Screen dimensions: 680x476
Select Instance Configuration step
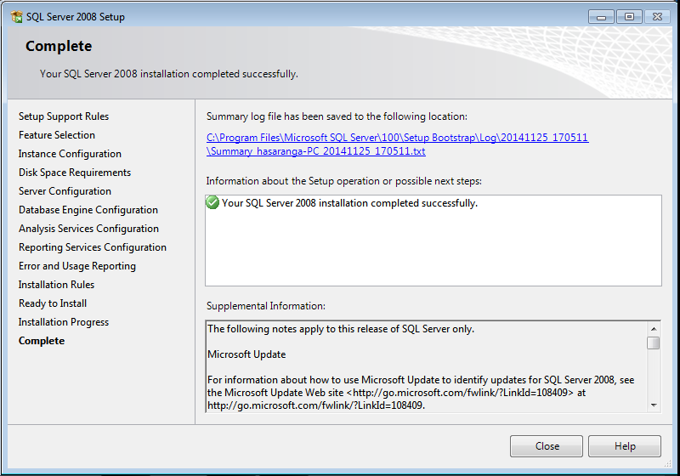tap(70, 154)
